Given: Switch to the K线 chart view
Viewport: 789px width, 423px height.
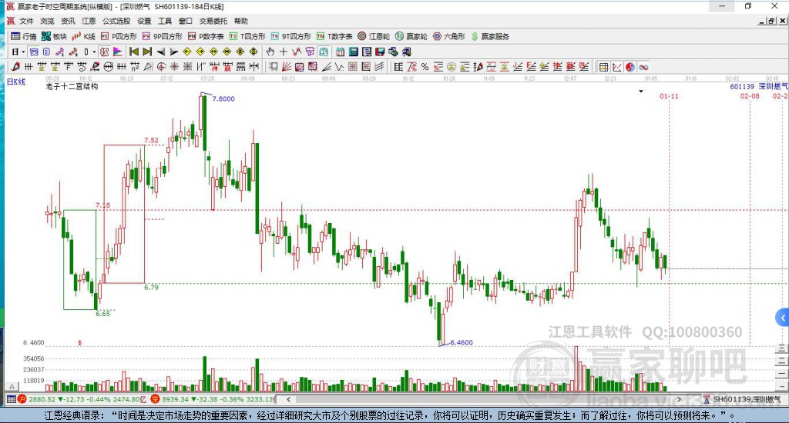Looking at the screenshot, I should click(x=83, y=36).
